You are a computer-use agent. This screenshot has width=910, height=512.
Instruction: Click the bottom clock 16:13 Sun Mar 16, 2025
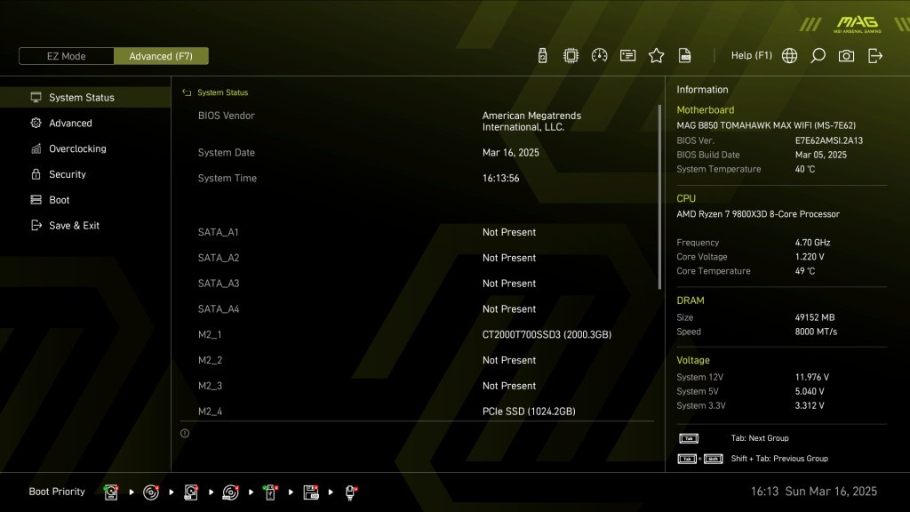(x=814, y=492)
